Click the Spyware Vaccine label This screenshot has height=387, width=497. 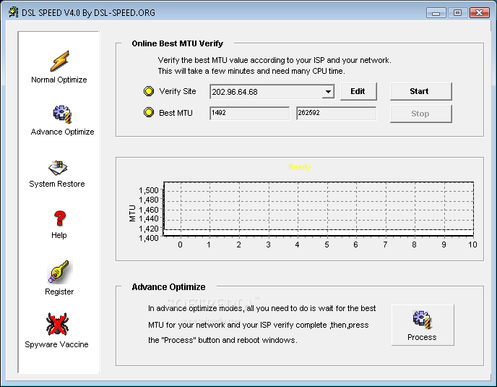tap(57, 344)
